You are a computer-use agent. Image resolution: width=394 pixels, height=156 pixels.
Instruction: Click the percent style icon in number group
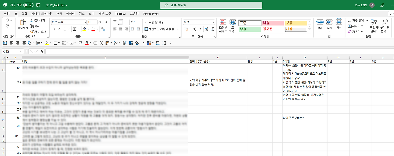click(195, 29)
